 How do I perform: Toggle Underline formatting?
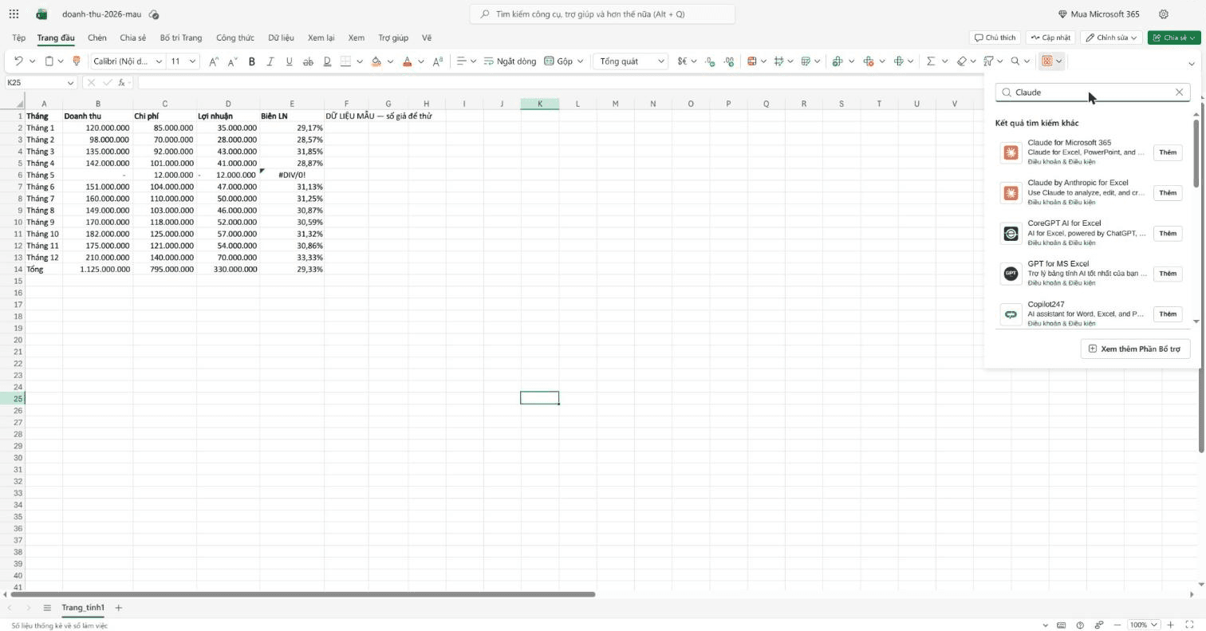click(x=289, y=61)
